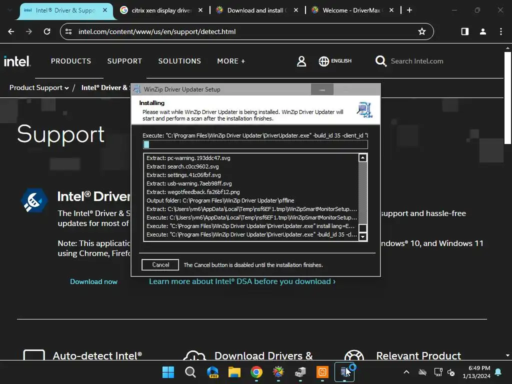Click the WinZip installer icon in the dialog header
512x384 pixels.
pos(364,110)
